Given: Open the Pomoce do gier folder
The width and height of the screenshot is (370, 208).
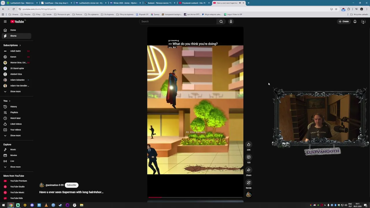Looking at the screenshot, I should tap(62, 14).
